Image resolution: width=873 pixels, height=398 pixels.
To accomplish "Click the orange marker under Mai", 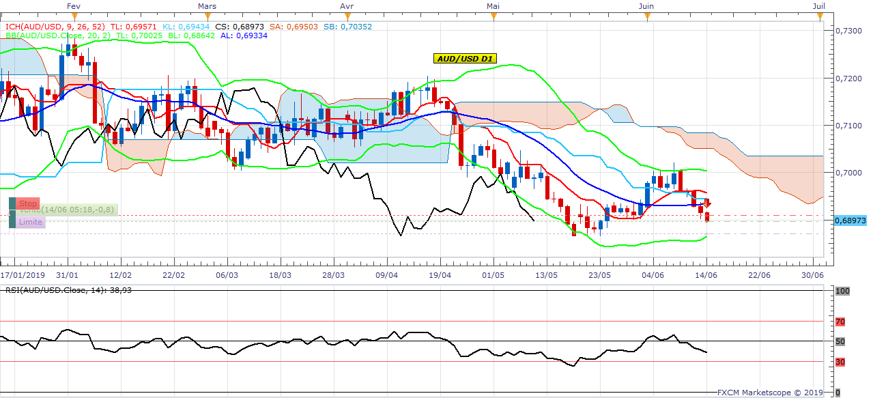I will [x=493, y=15].
